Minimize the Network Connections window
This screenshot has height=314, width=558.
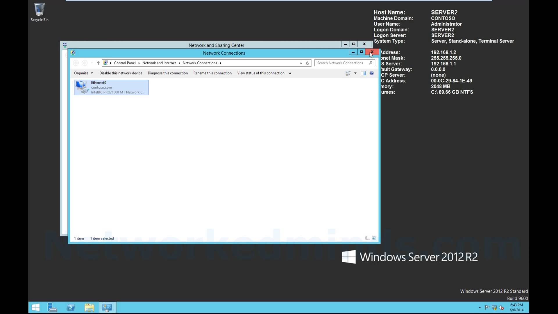coord(353,52)
